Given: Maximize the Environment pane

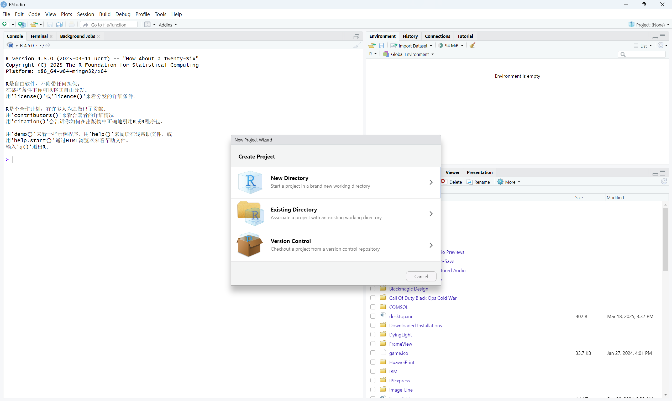Looking at the screenshot, I should pyautogui.click(x=663, y=37).
